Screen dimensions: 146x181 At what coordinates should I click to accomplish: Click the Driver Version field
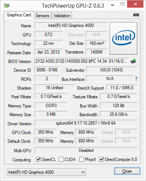pyautogui.click(x=86, y=123)
